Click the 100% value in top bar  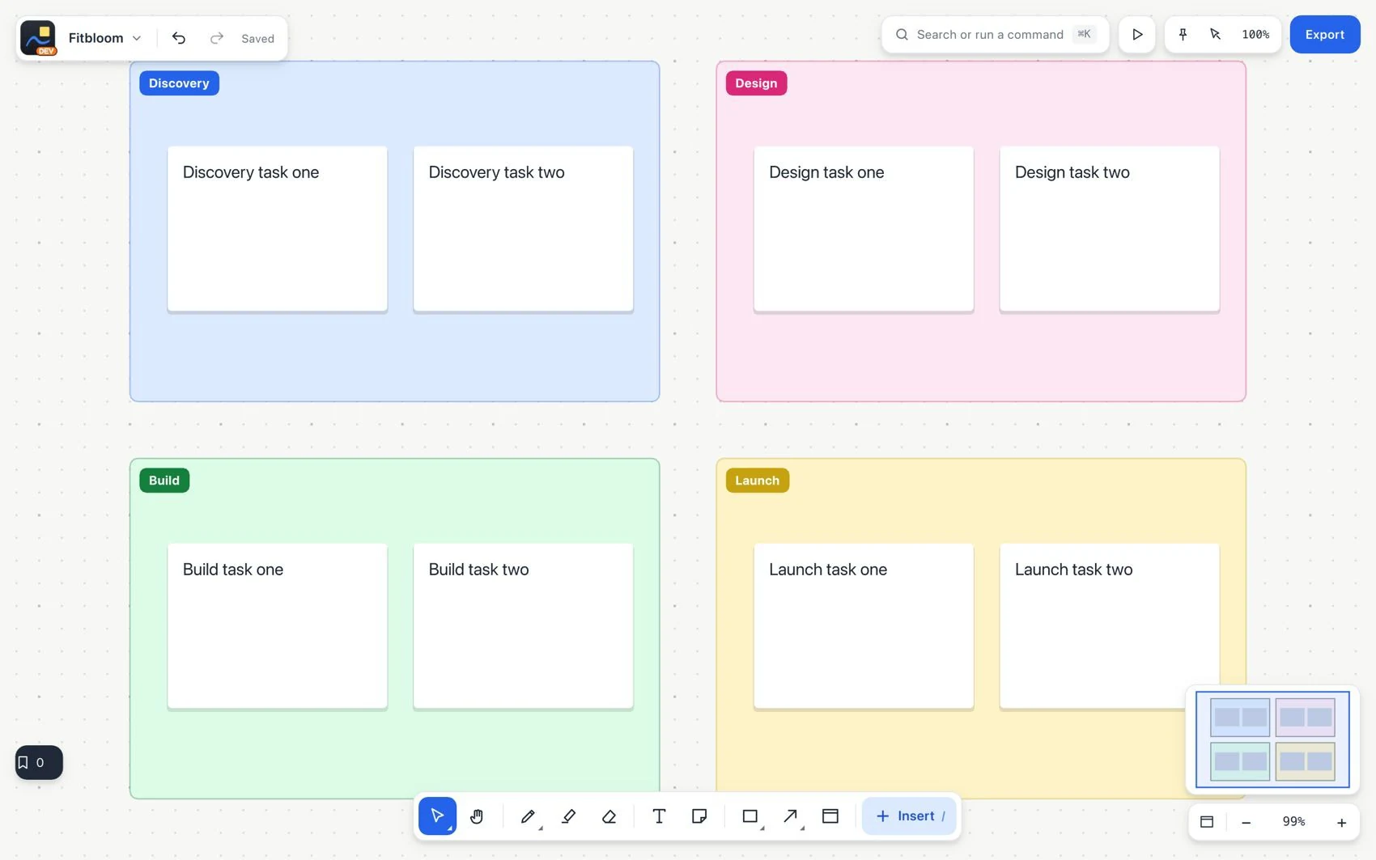coord(1255,35)
